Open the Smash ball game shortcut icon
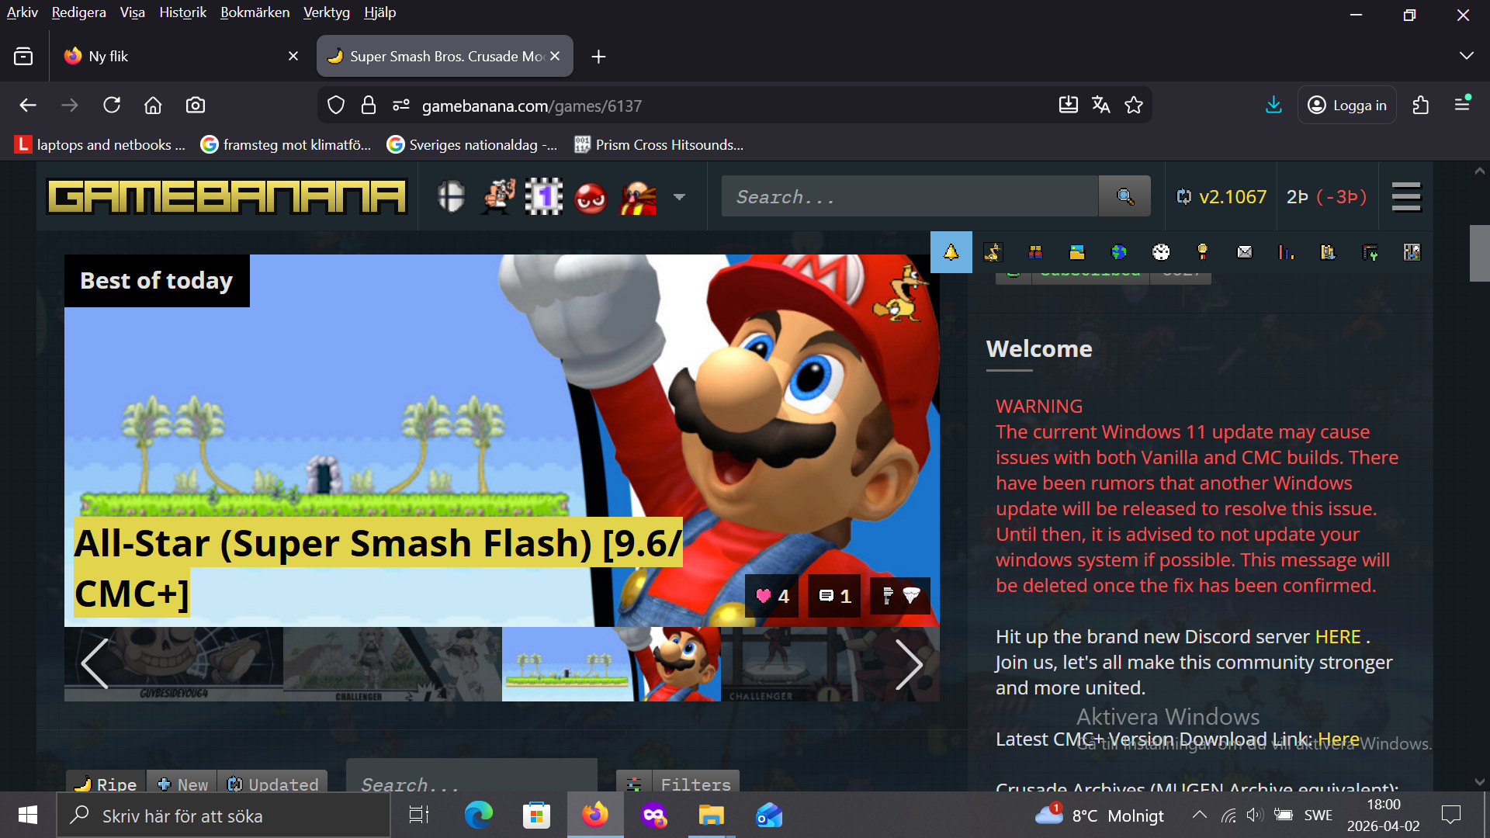 click(451, 197)
